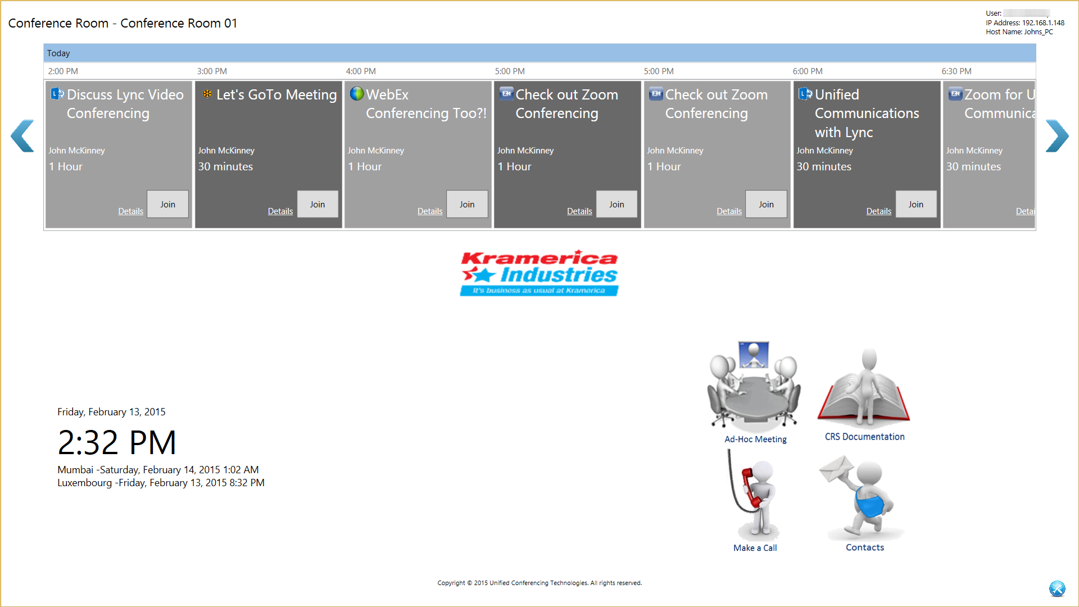
Task: Click the Luxembourg world clock line
Action: 161,483
